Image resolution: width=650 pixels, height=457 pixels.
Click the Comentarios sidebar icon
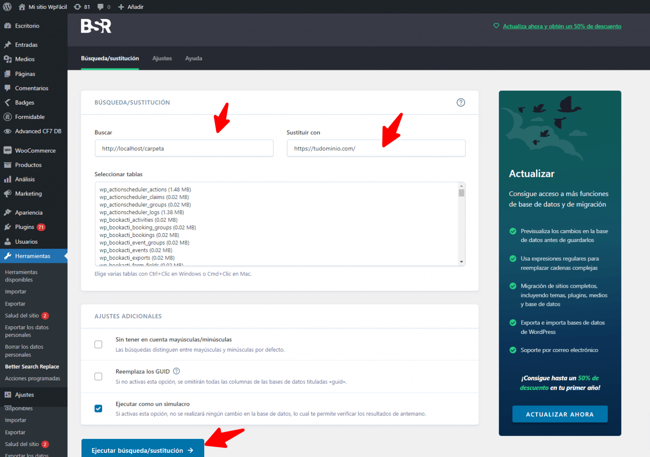click(8, 88)
